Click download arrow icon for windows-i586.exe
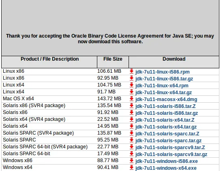 pos(131,160)
